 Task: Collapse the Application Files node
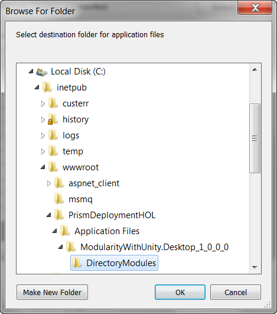tap(54, 231)
